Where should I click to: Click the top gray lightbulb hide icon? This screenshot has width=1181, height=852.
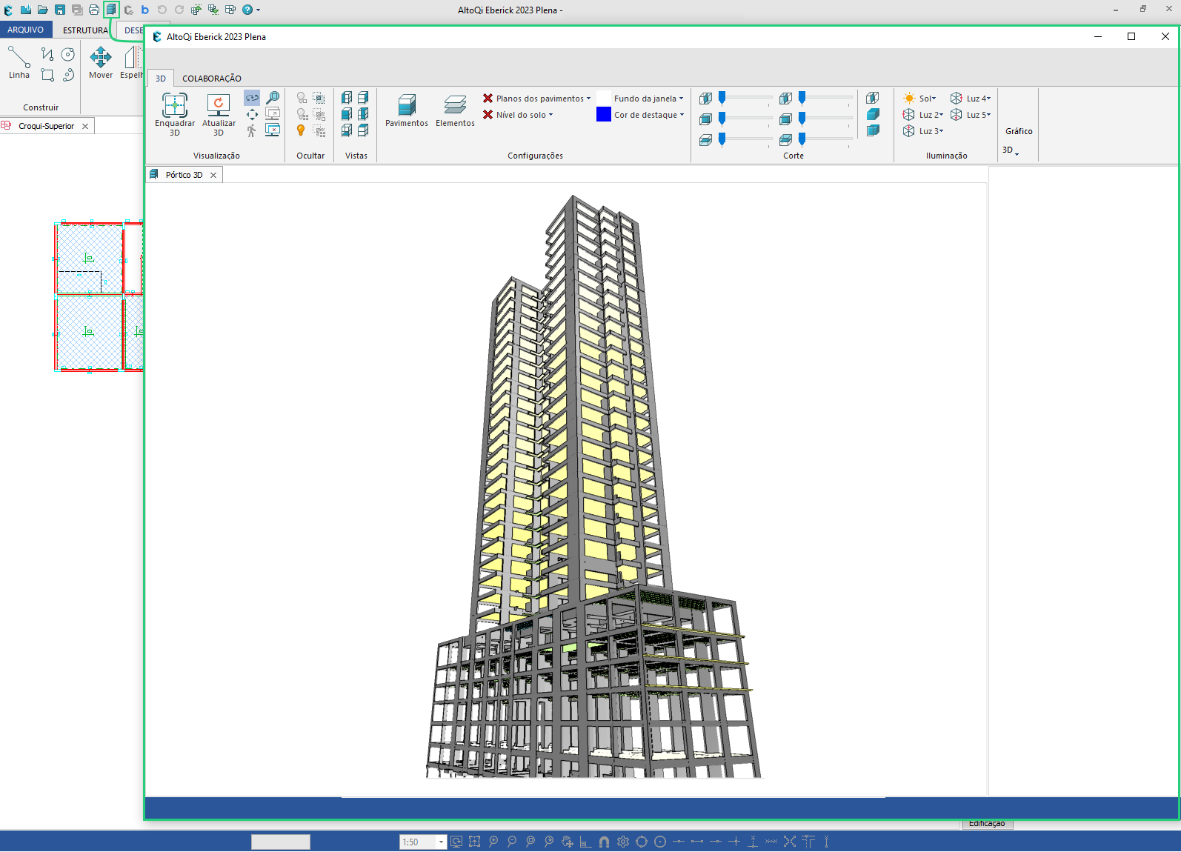click(x=302, y=98)
